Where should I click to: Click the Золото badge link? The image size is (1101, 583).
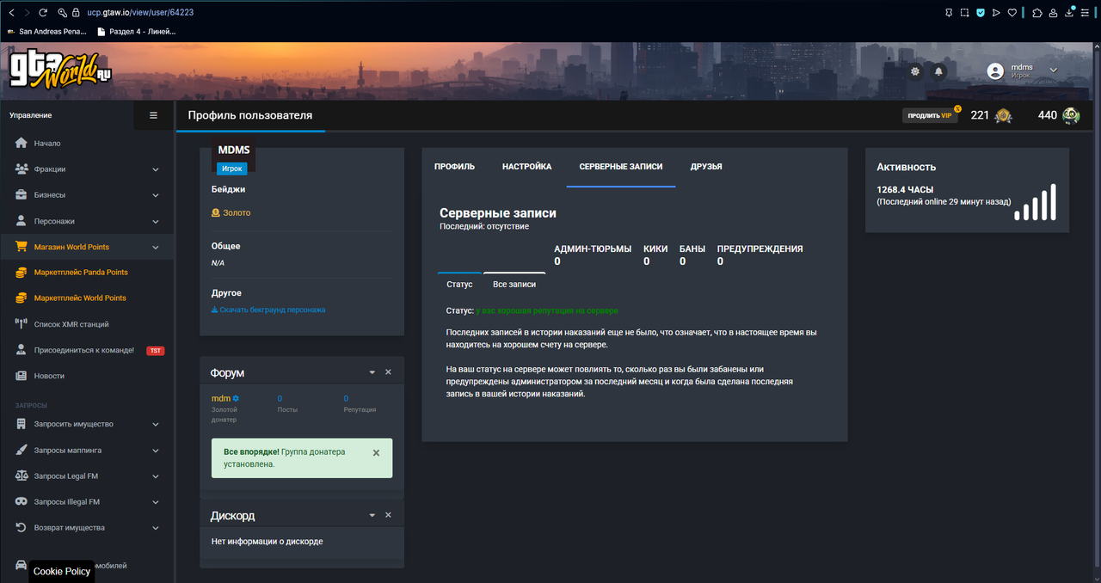pyautogui.click(x=231, y=212)
